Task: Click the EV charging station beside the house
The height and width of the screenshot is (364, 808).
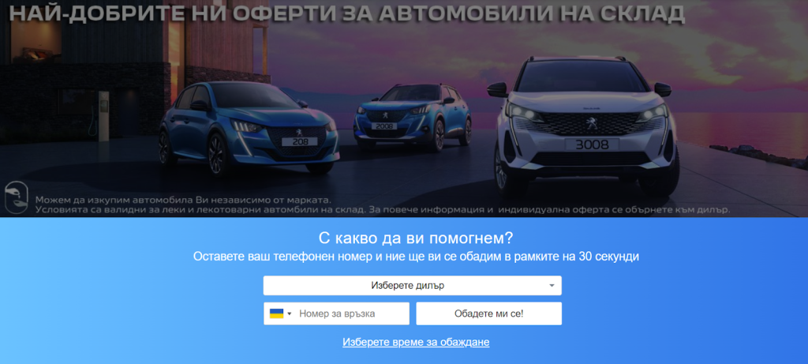Action: (x=103, y=114)
